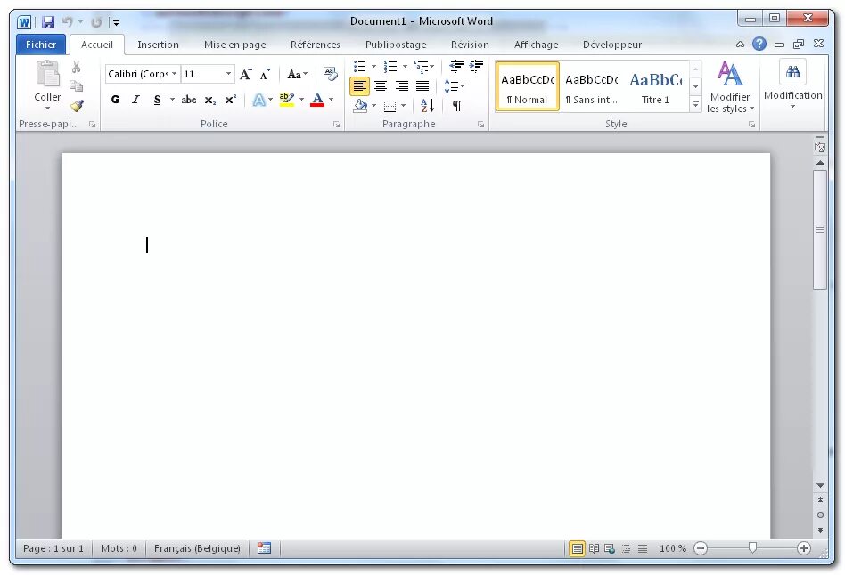Apply superscript X² formatting
Viewport: 845px width, 575px height.
point(231,101)
